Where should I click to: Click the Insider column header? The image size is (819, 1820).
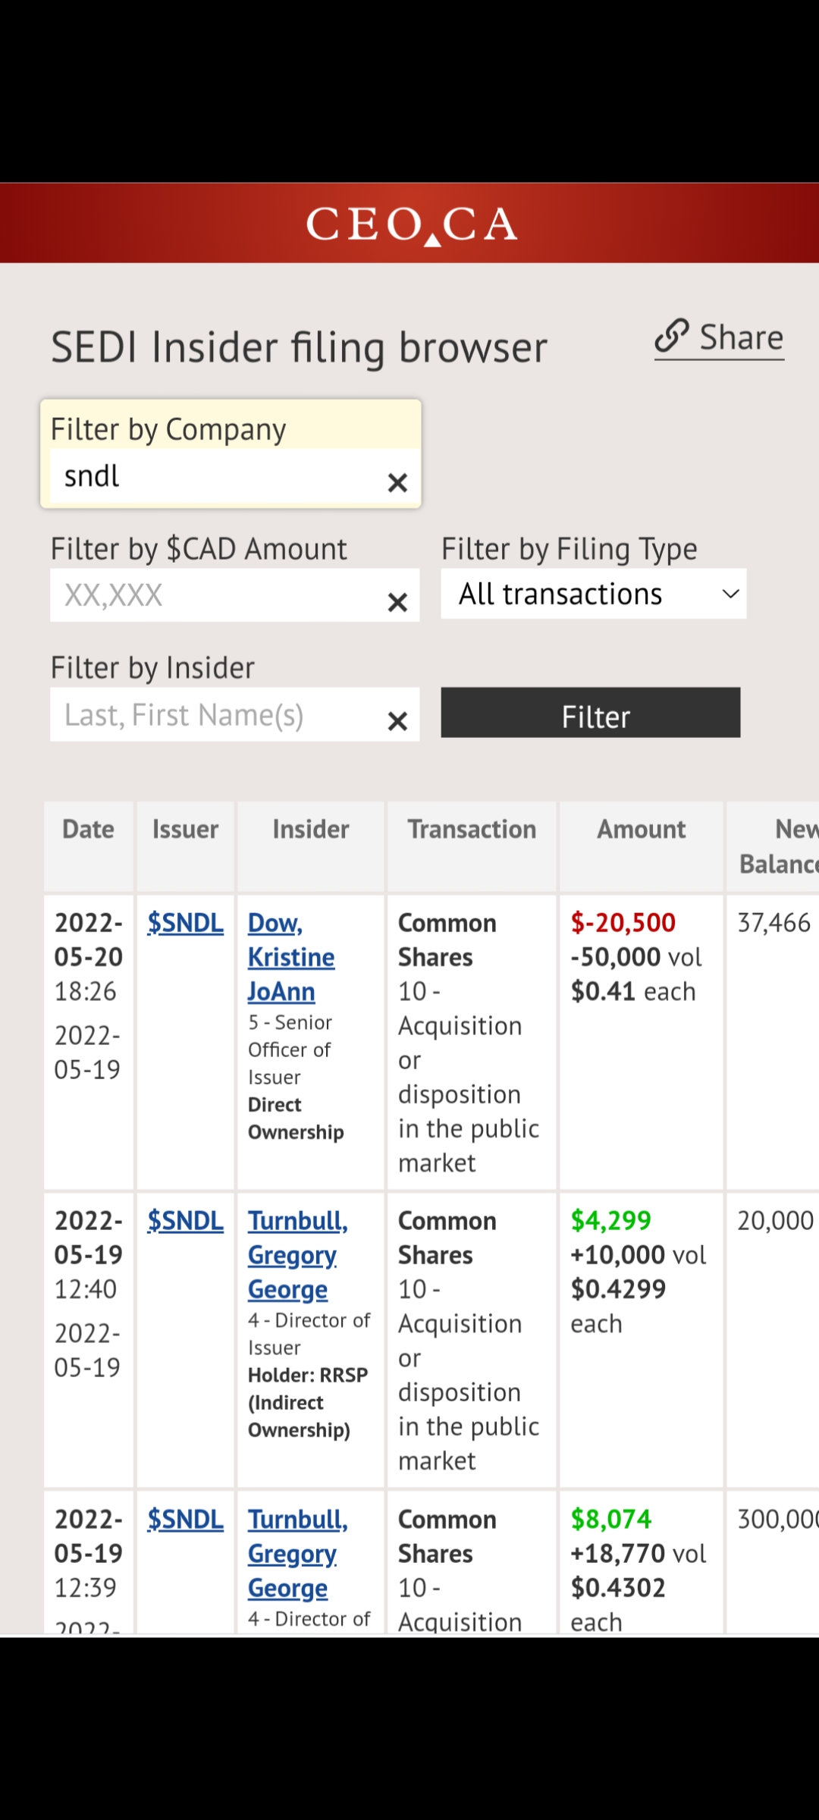[x=310, y=830]
